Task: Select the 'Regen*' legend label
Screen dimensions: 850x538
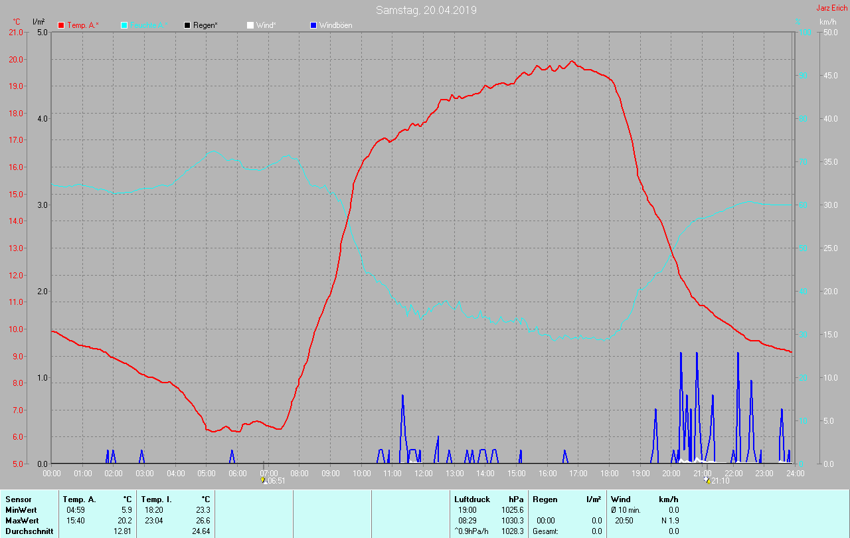Action: [206, 25]
